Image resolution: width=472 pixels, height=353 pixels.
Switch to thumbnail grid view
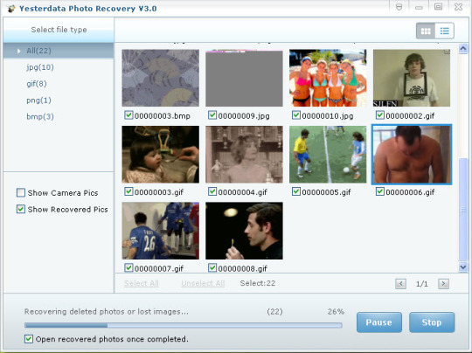click(x=426, y=31)
